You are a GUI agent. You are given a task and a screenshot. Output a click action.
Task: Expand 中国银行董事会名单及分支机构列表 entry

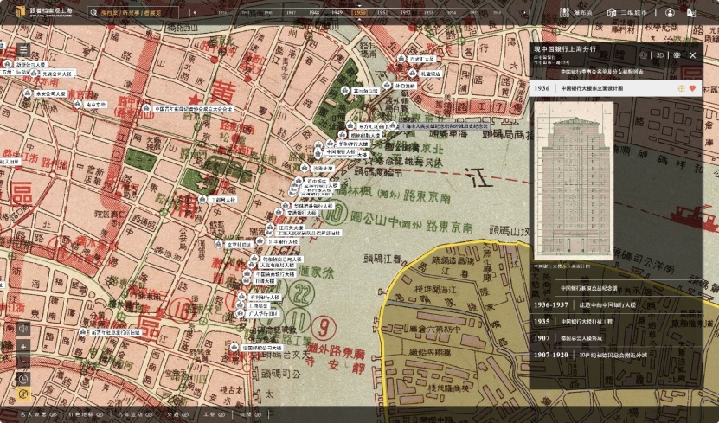[615, 72]
